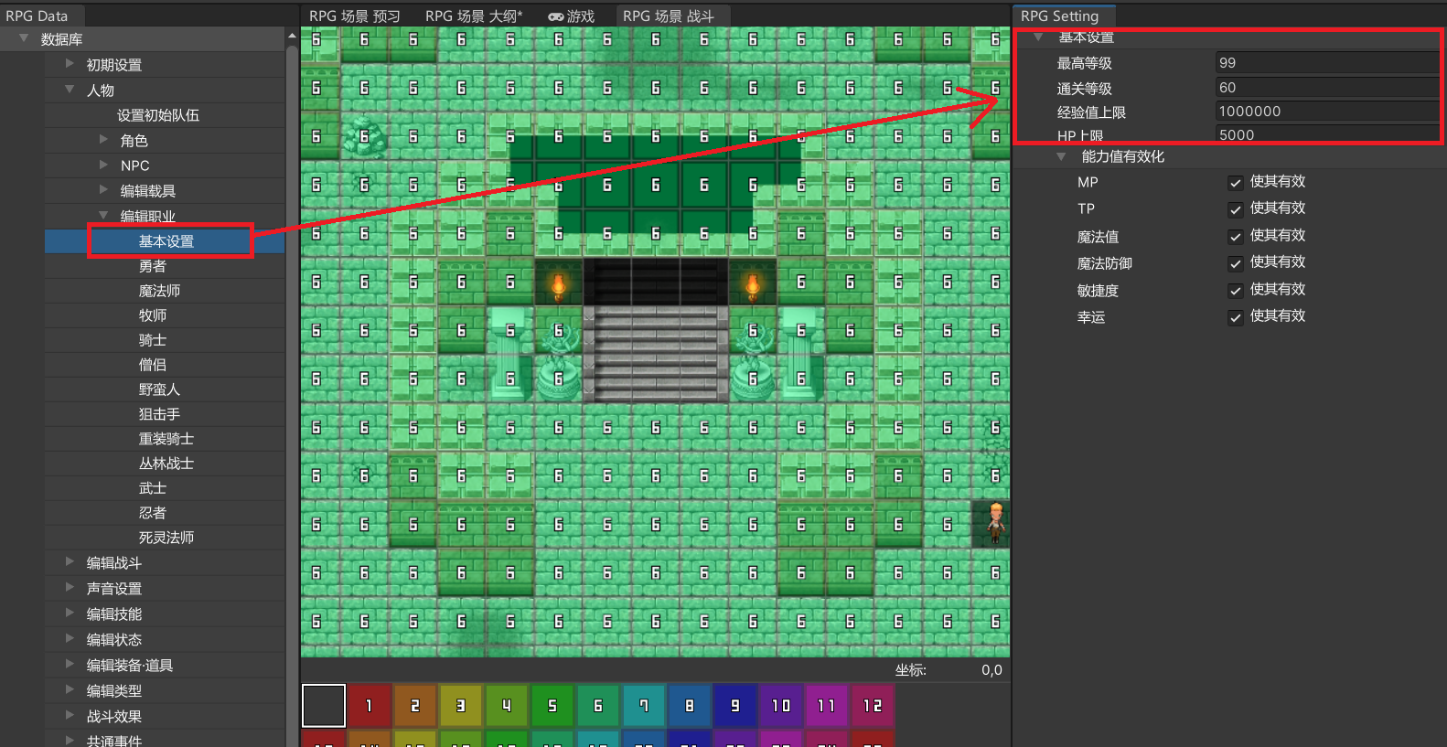Expand the 编辑战斗 node

pyautogui.click(x=70, y=562)
